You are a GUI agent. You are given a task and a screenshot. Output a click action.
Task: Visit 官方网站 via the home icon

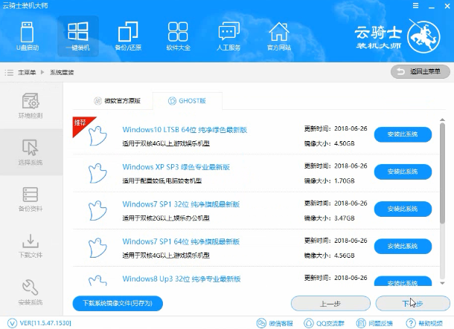(279, 36)
